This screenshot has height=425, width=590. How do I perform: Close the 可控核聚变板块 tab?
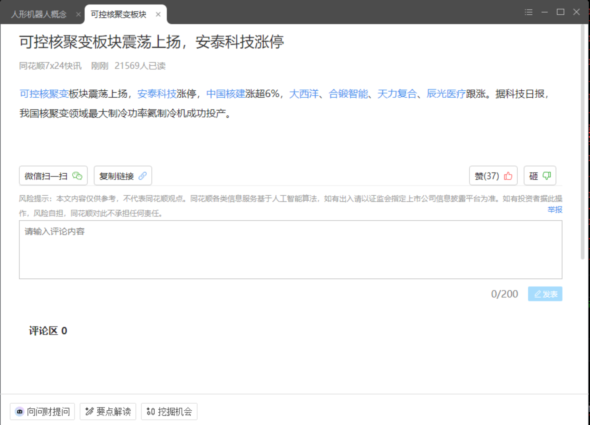click(x=158, y=14)
